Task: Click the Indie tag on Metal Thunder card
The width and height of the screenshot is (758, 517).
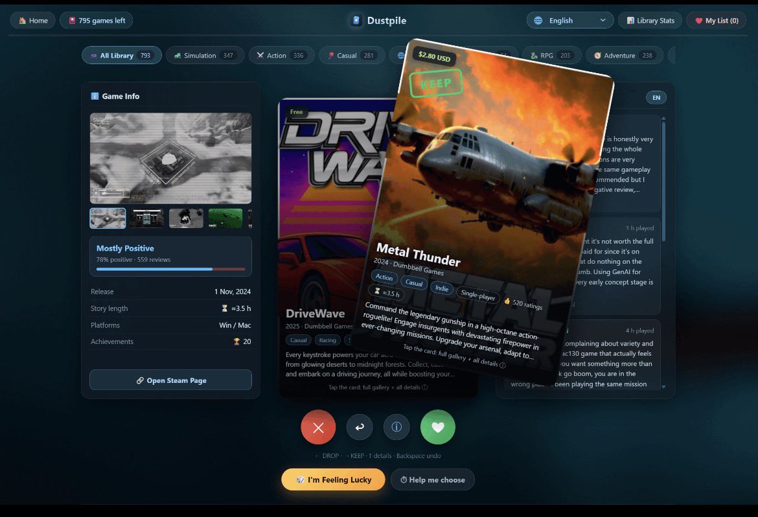Action: click(x=442, y=288)
